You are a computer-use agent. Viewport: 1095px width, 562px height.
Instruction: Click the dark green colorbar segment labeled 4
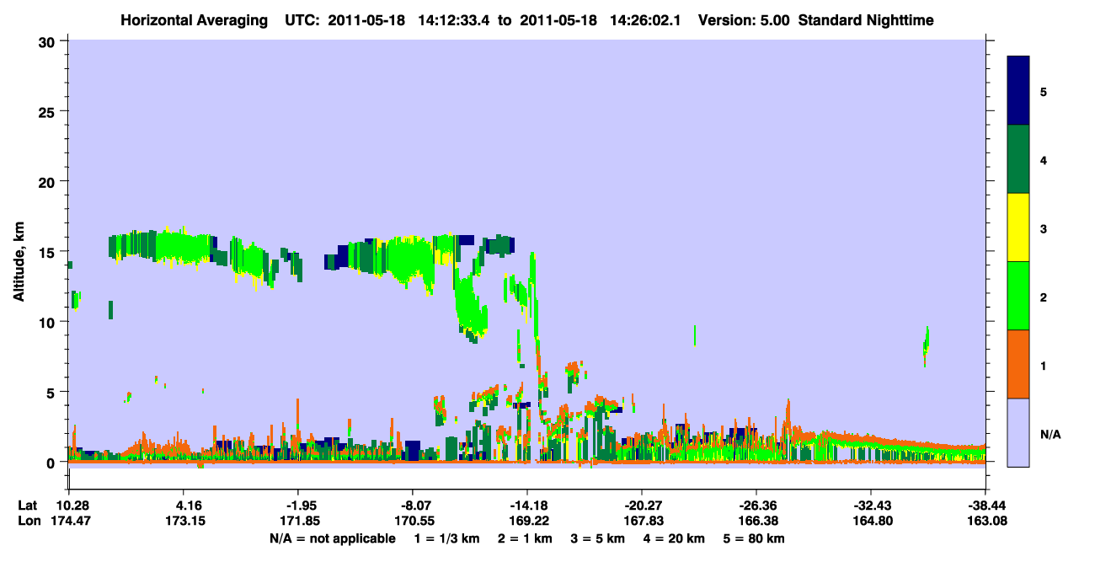coord(1019,159)
